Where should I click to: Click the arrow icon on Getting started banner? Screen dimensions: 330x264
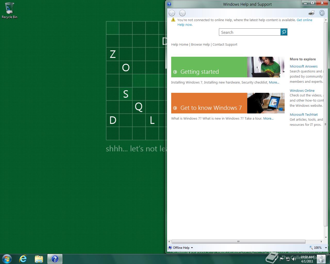tap(175, 72)
